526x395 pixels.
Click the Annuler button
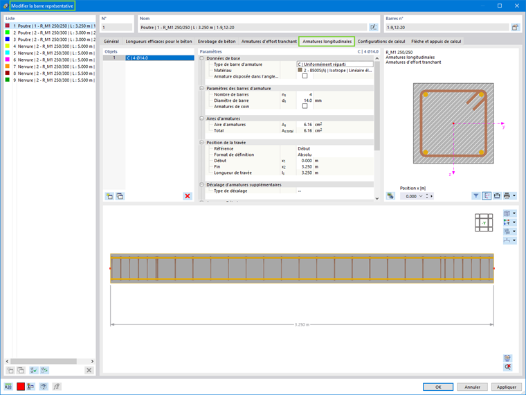click(472, 387)
